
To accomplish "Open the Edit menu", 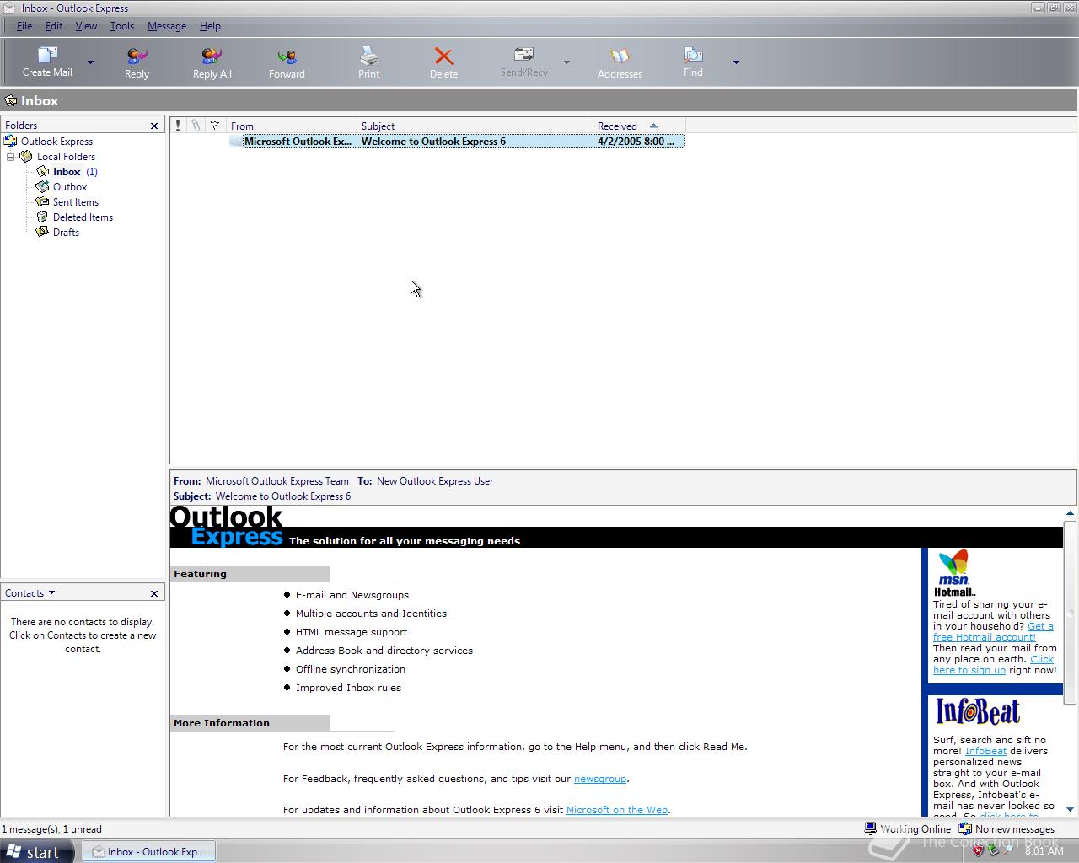I will tap(54, 26).
